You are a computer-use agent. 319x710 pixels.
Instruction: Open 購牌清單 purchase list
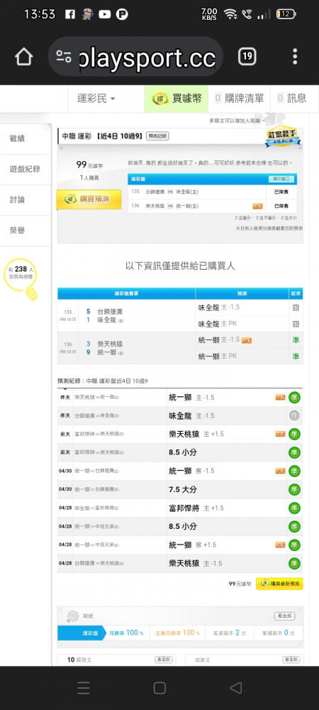pyautogui.click(x=240, y=98)
